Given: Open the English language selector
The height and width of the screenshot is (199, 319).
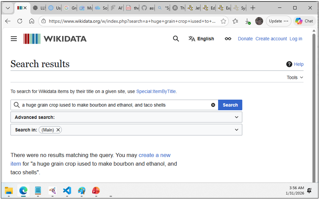Looking at the screenshot, I should pos(201,39).
